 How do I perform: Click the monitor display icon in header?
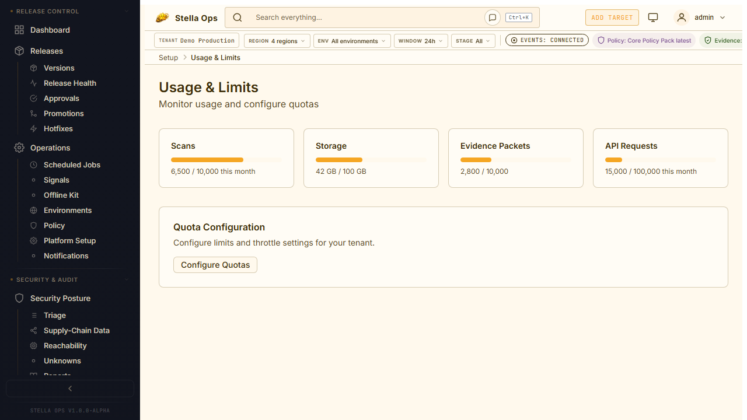[x=653, y=17]
